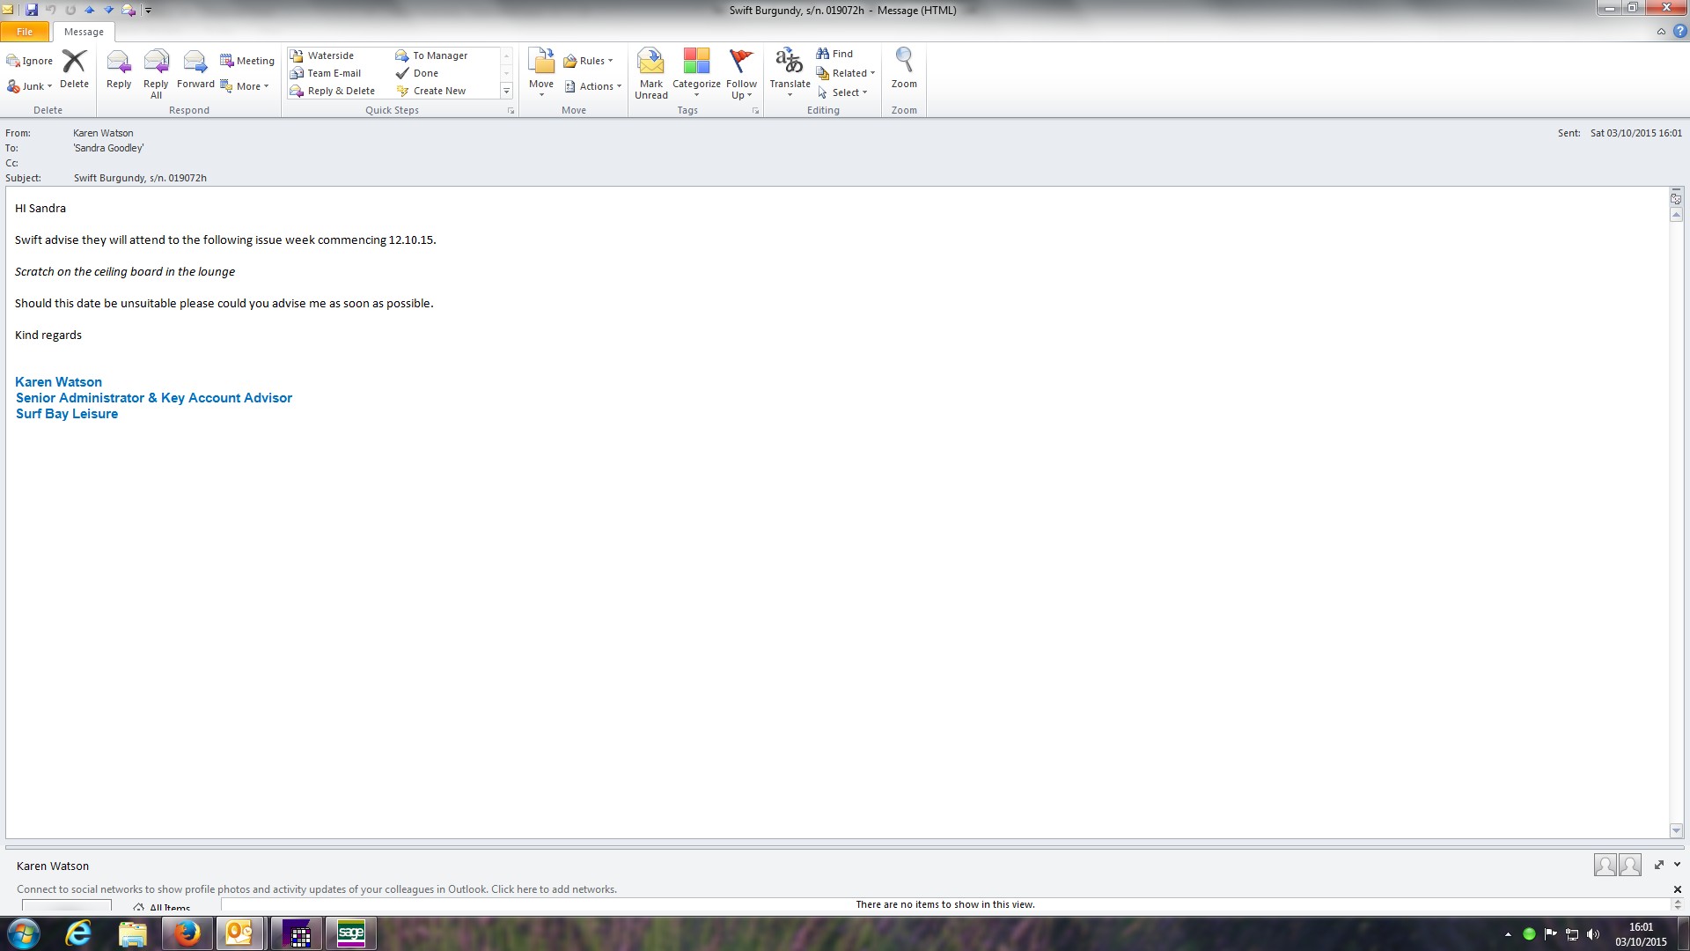Open the File tab
Image resolution: width=1690 pixels, height=951 pixels.
click(25, 32)
